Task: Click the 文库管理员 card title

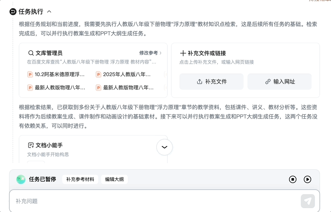Action: [49, 53]
